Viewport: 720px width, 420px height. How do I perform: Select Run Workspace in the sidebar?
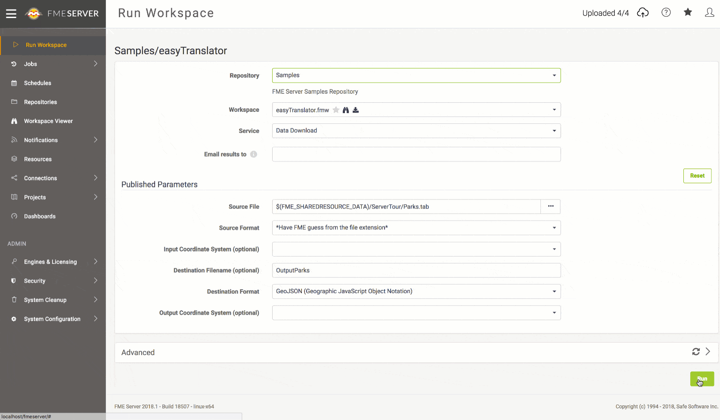coord(53,45)
